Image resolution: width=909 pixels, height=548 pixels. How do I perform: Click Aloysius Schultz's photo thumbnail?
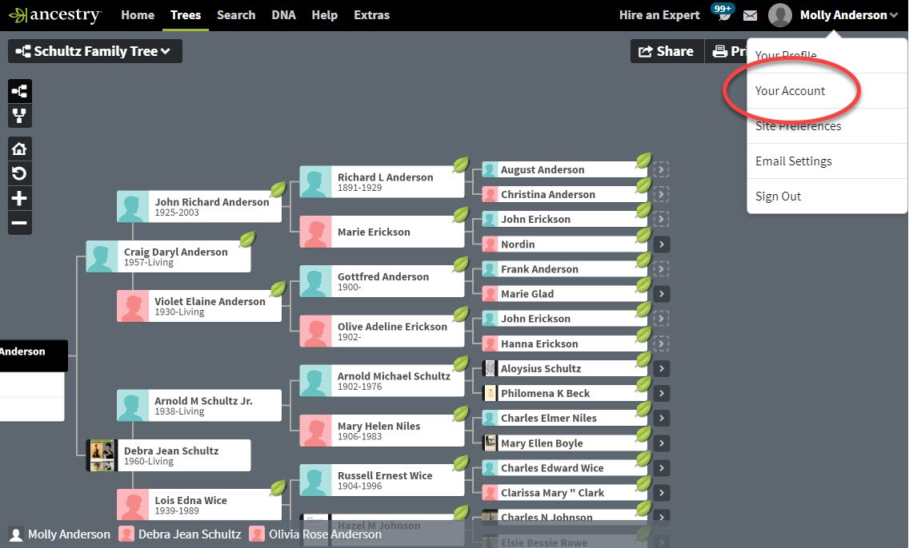point(490,368)
